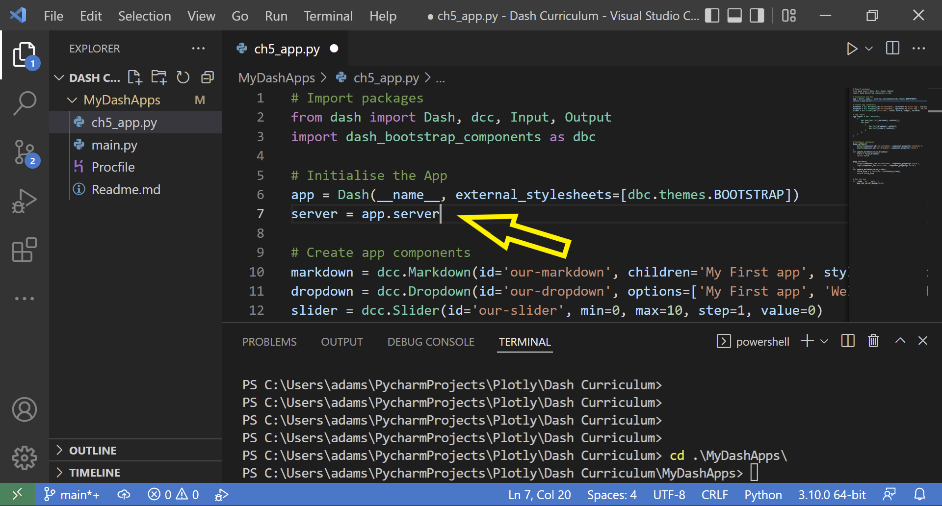Open Explorer views and more actions menu
Image resolution: width=942 pixels, height=506 pixels.
click(198, 49)
